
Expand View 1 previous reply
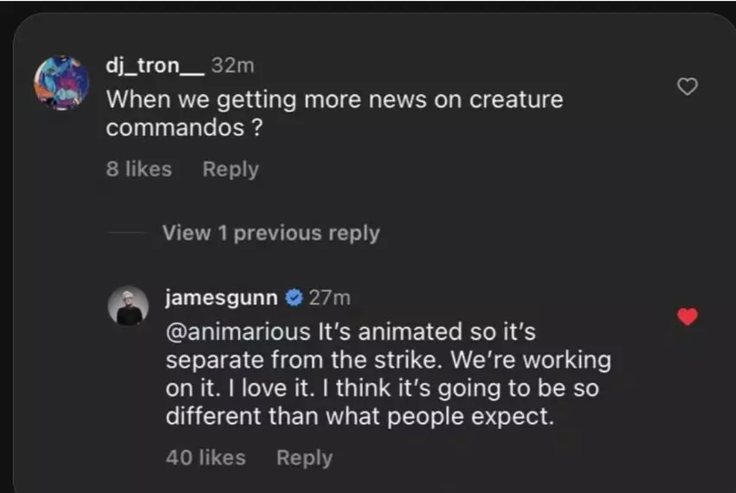click(x=270, y=233)
